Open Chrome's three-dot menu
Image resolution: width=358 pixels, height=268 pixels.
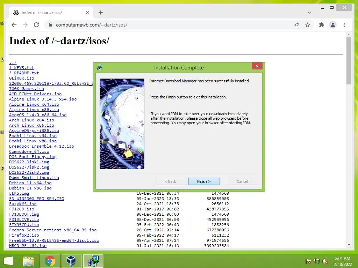pyautogui.click(x=344, y=25)
